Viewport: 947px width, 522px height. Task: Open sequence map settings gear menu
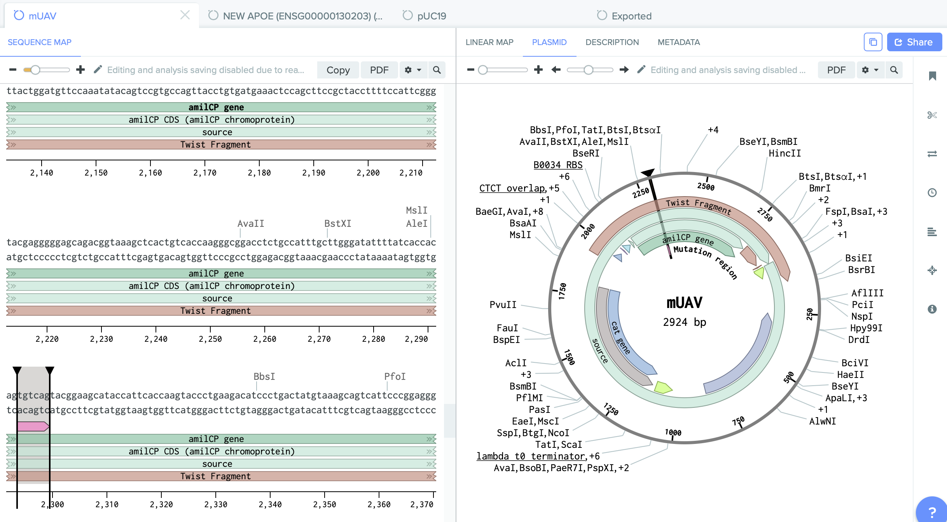(x=413, y=70)
